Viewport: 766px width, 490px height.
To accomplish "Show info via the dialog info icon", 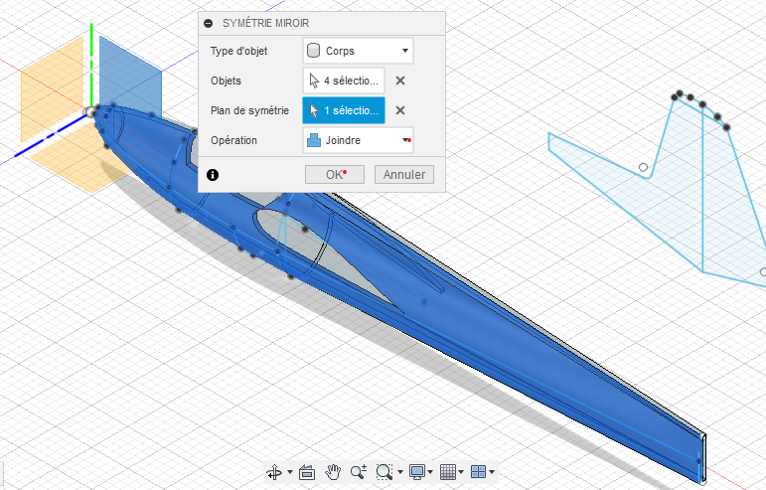I will [x=213, y=174].
